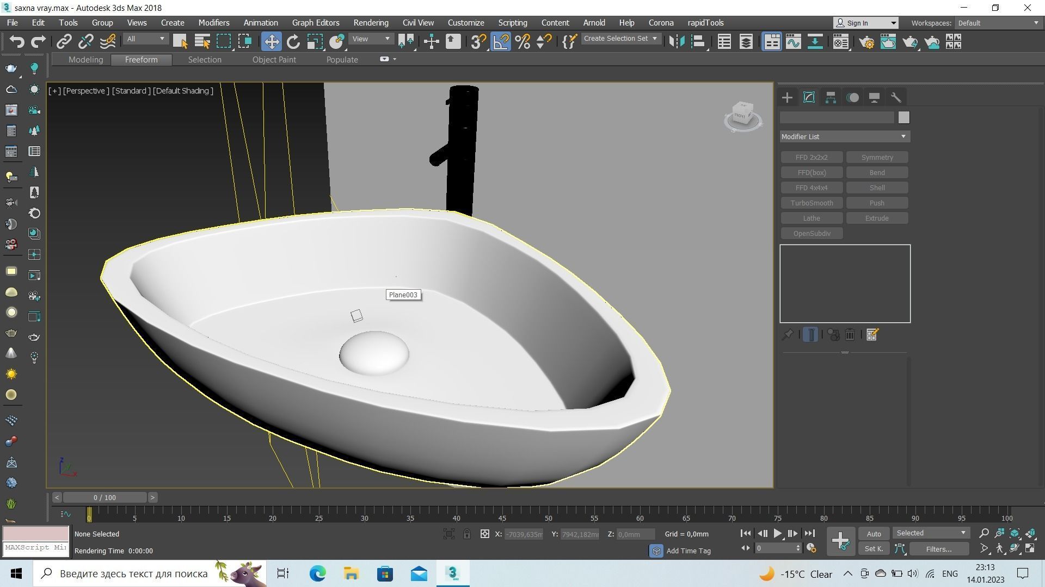Open the viewport [Default Shading] menu
Screen dimensions: 1045x587
(x=183, y=91)
